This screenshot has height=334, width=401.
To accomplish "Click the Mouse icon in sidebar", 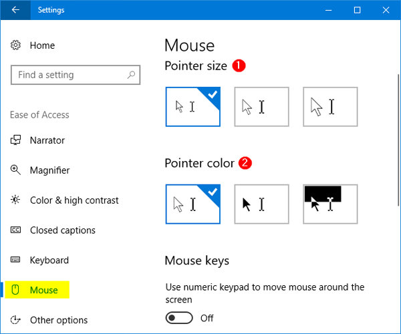I will click(15, 290).
